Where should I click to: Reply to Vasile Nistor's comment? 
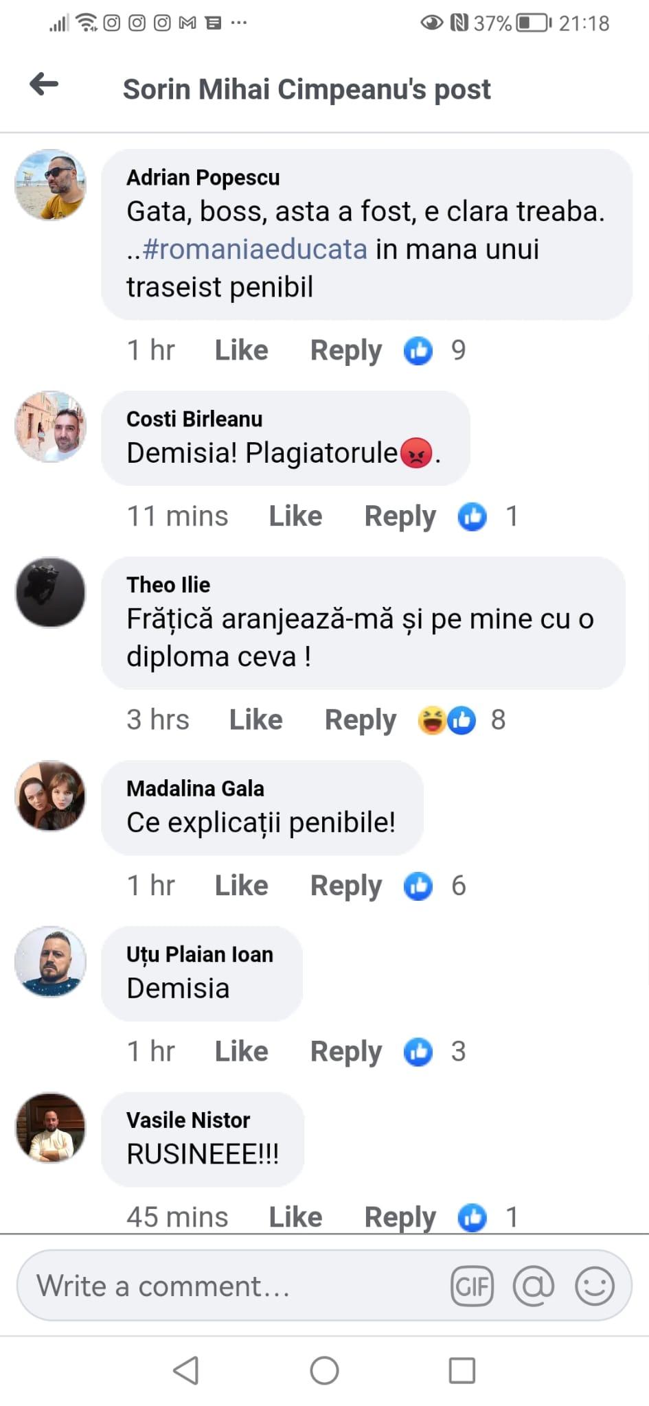pyautogui.click(x=400, y=1217)
